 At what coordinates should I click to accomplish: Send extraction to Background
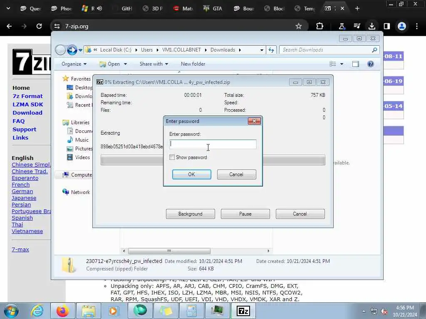191,214
